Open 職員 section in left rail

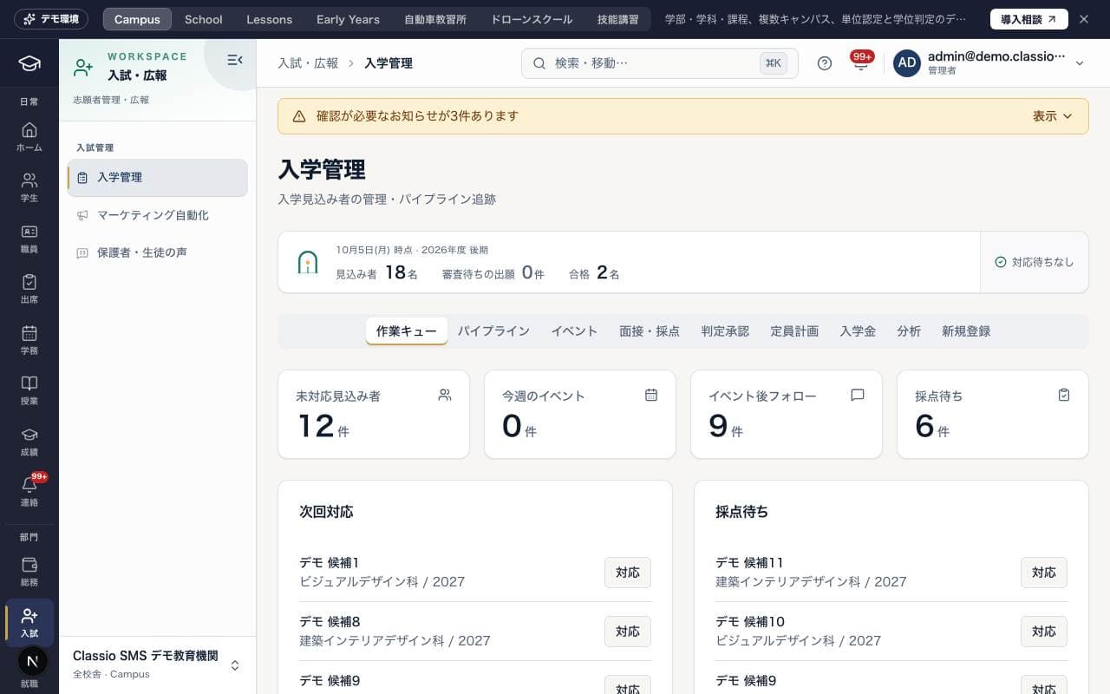pyautogui.click(x=29, y=239)
